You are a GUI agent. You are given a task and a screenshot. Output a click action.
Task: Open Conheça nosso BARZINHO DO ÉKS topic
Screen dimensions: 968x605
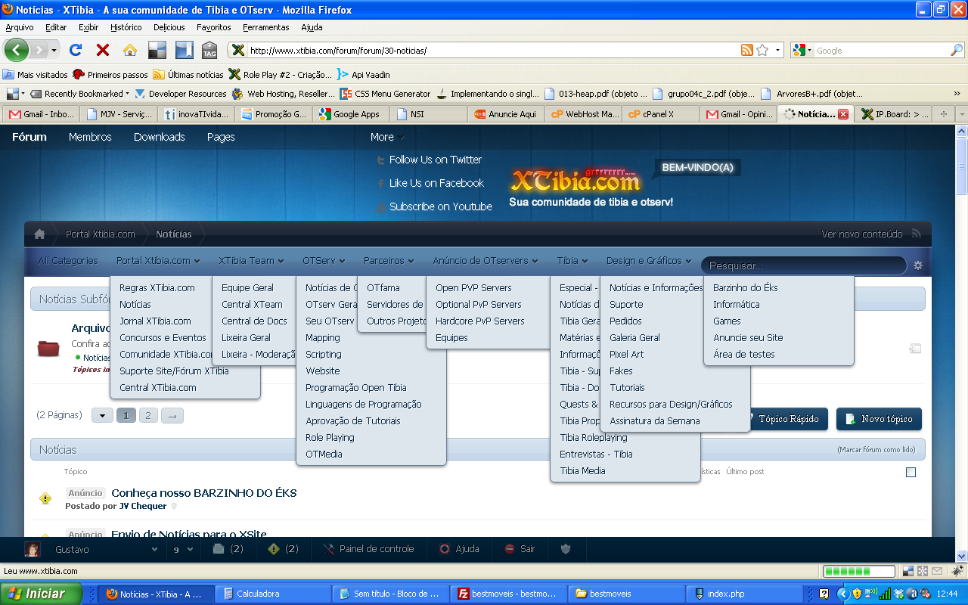click(204, 493)
